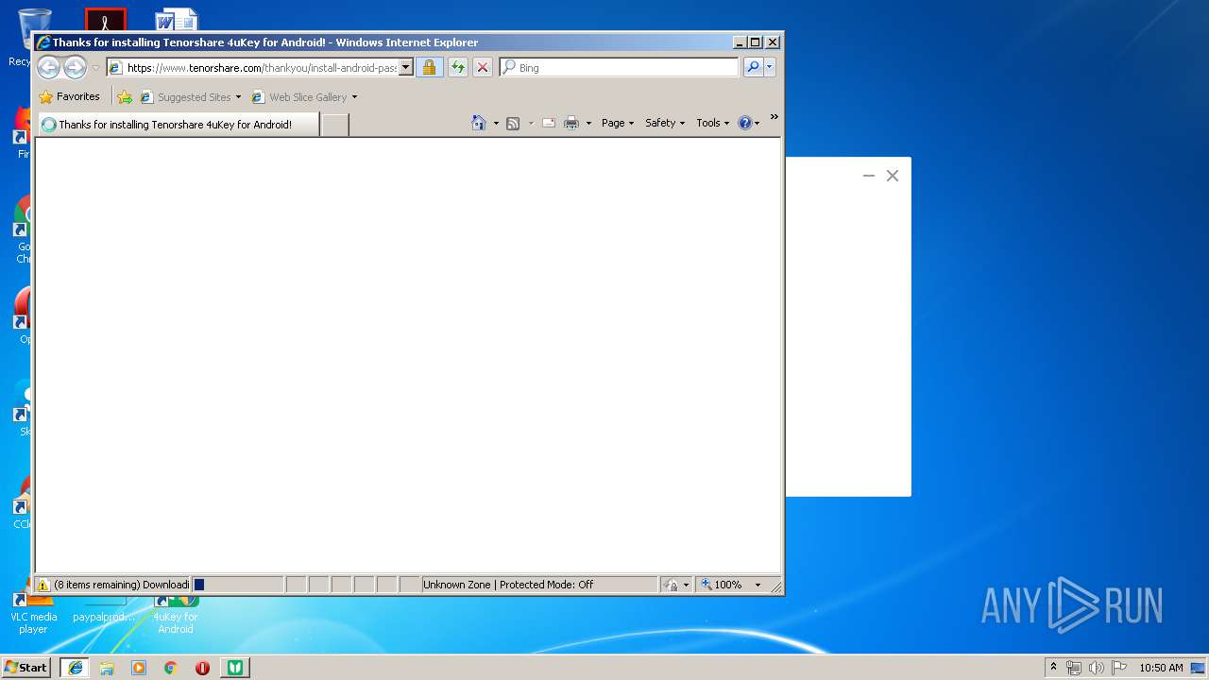Open the search provider dropdown arrow
Image resolution: width=1209 pixels, height=680 pixels.
[770, 67]
